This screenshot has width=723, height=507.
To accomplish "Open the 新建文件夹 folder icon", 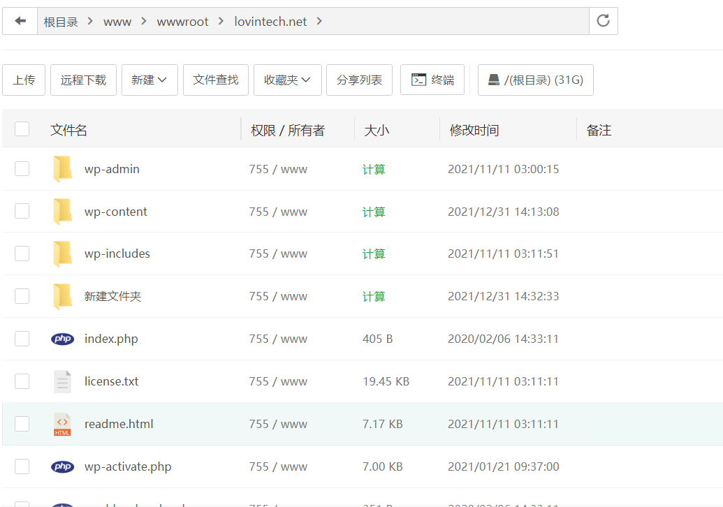I will tap(62, 296).
